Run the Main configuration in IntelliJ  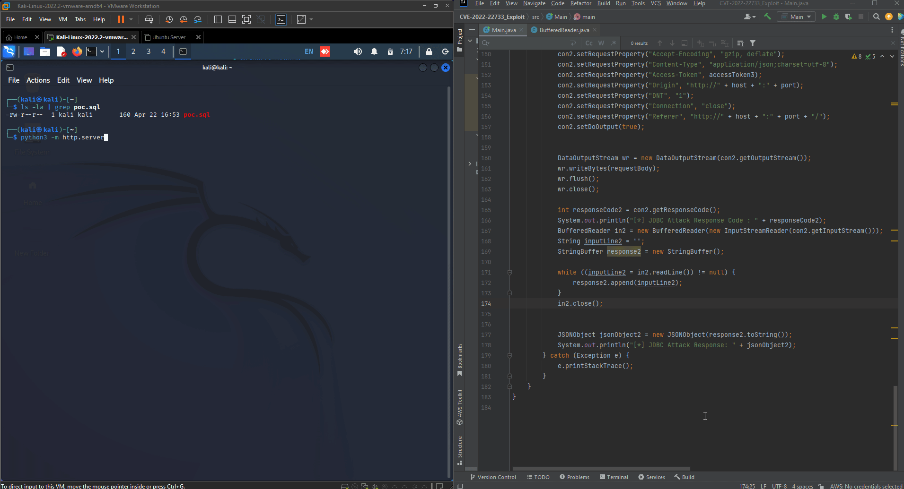click(x=824, y=17)
